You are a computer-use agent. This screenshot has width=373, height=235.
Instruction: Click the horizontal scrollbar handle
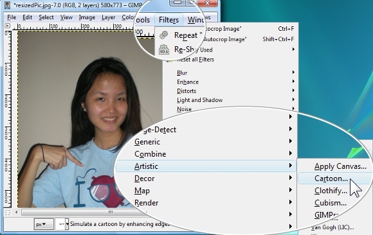pyautogui.click(x=111, y=212)
